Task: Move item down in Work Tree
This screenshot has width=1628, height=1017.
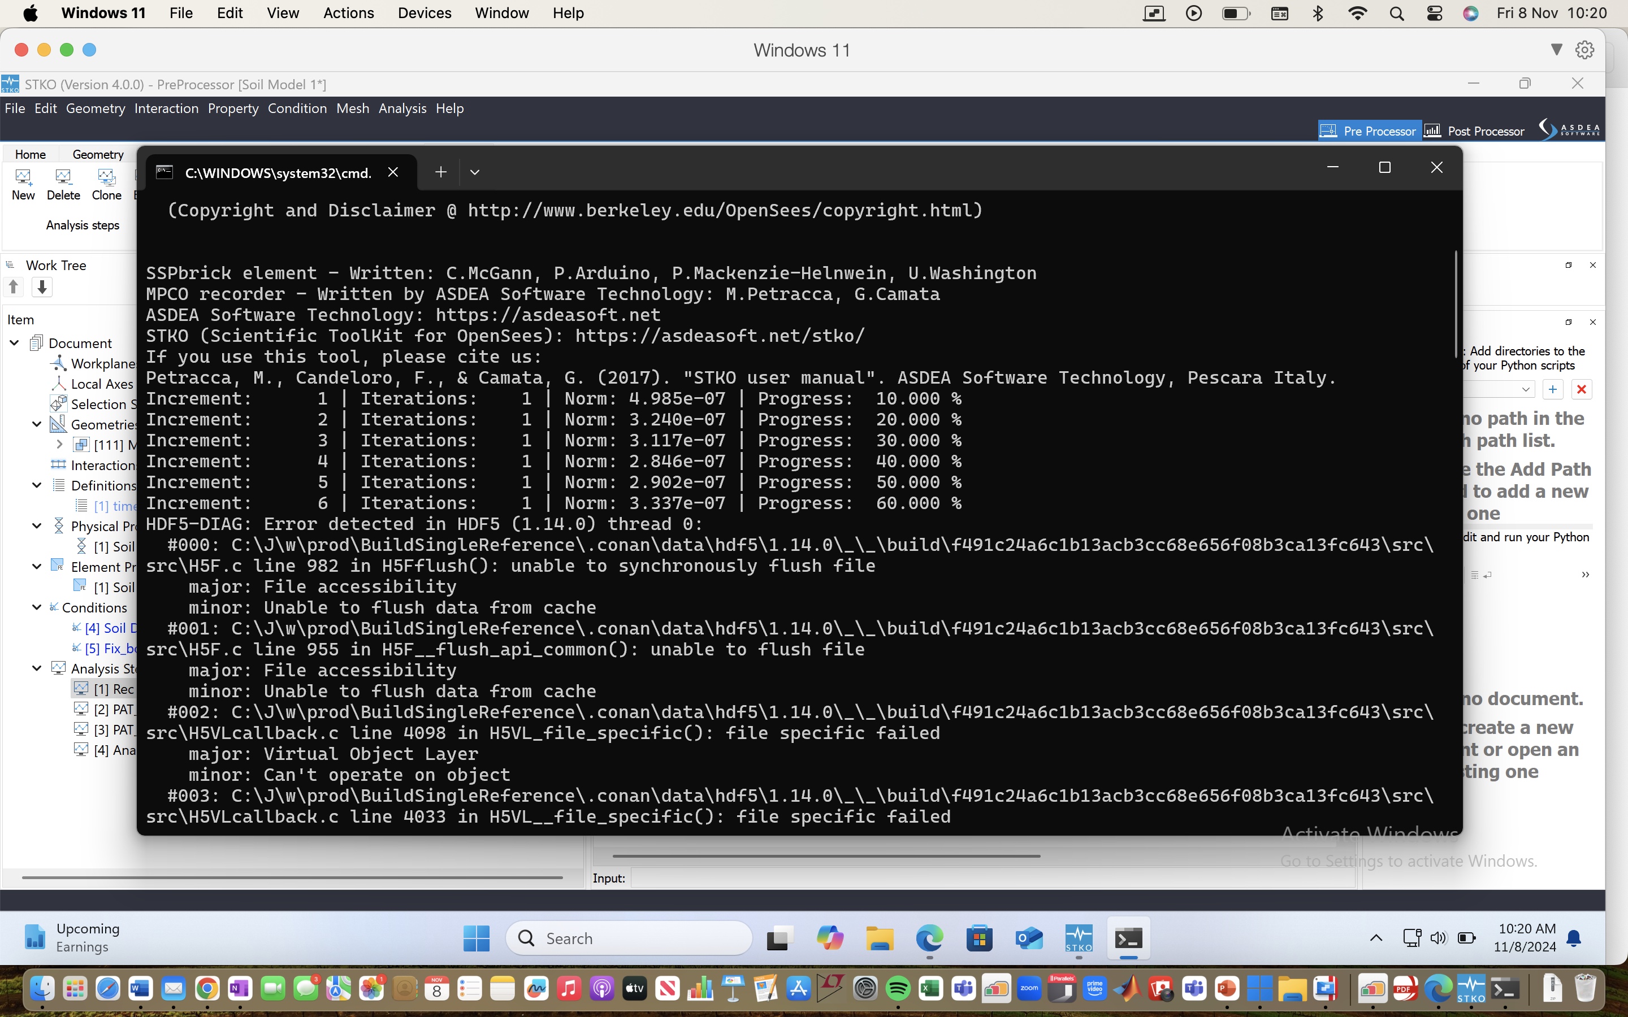Action: point(42,287)
